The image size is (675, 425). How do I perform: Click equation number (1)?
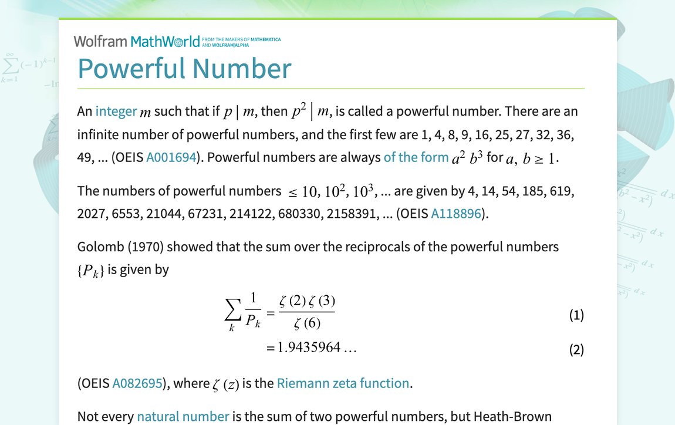point(576,315)
